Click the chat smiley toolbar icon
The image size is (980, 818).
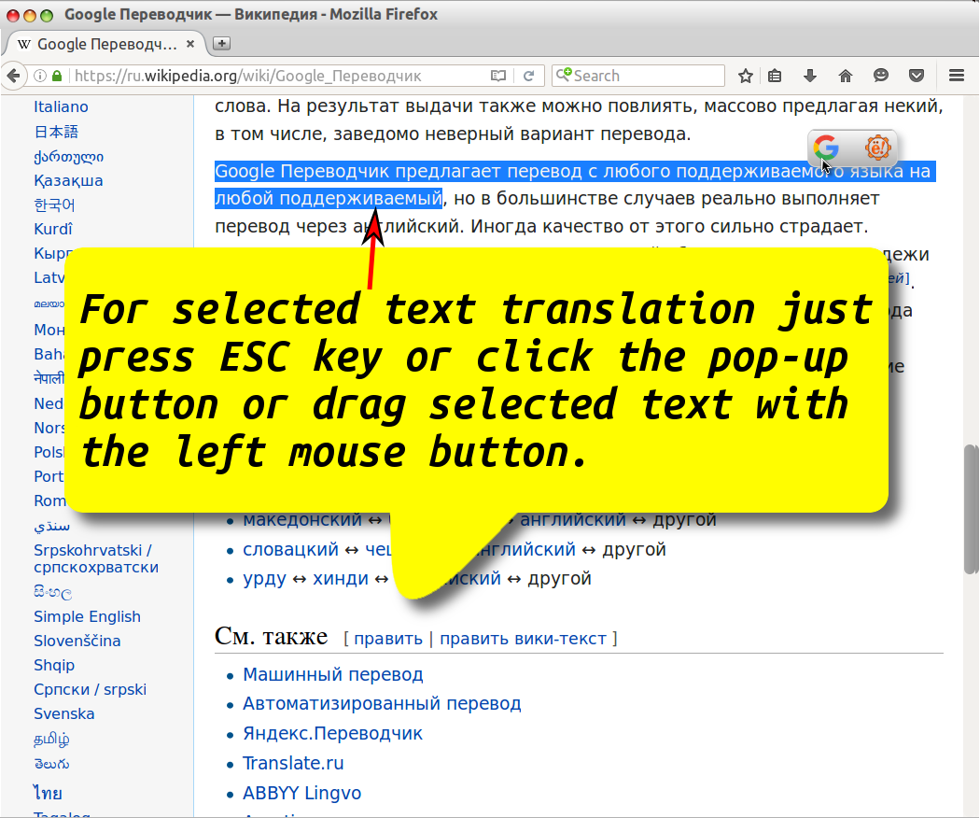click(x=881, y=76)
